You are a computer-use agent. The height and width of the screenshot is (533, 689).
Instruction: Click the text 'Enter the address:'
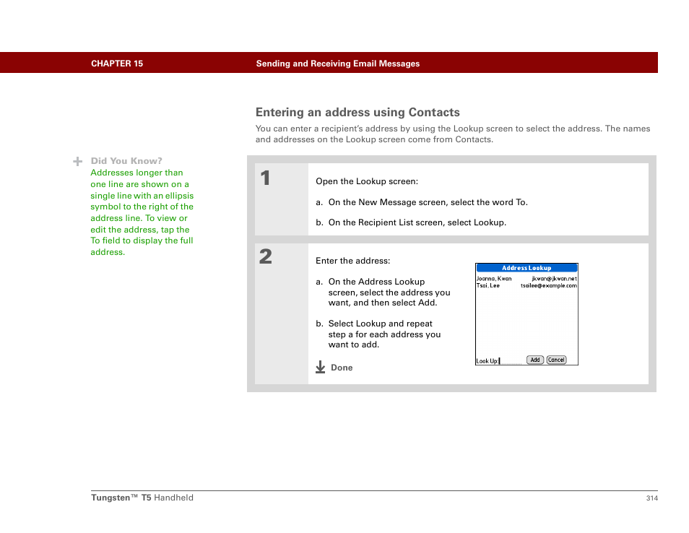[353, 261]
